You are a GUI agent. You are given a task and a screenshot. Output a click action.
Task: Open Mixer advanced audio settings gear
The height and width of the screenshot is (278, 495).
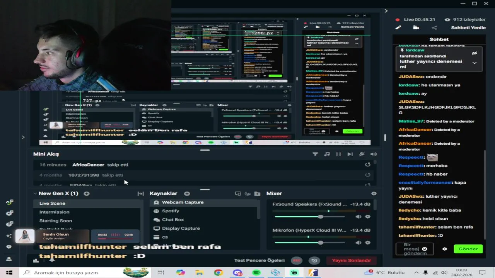(x=374, y=193)
